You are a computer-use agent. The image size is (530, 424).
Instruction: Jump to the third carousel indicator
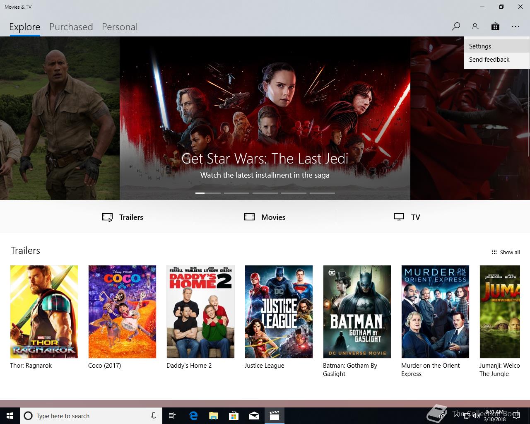pos(265,193)
